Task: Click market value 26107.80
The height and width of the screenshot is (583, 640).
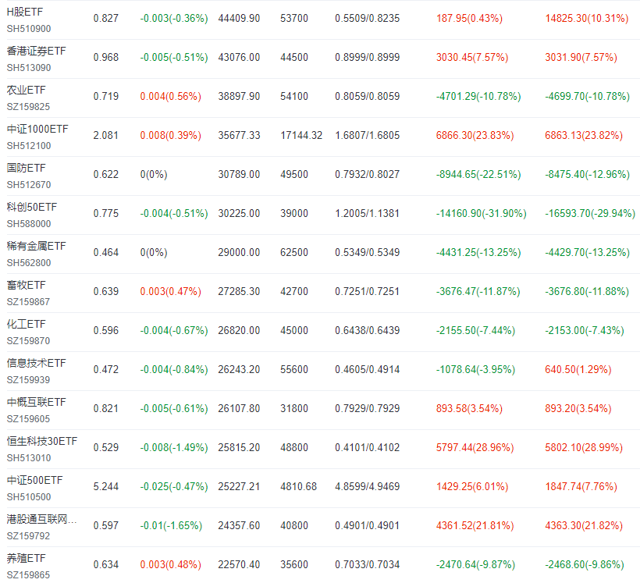Action: 239,408
